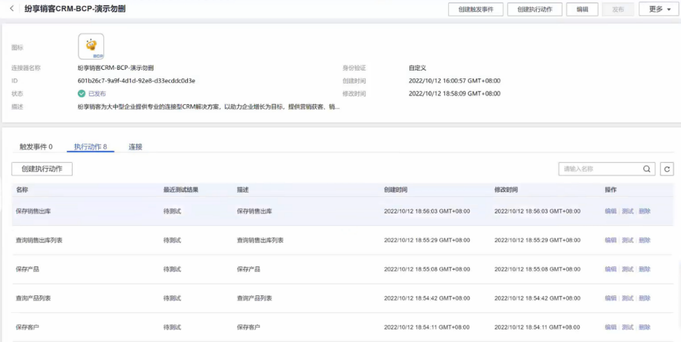
Task: Click the 修改时间 column header
Action: [x=506, y=190]
